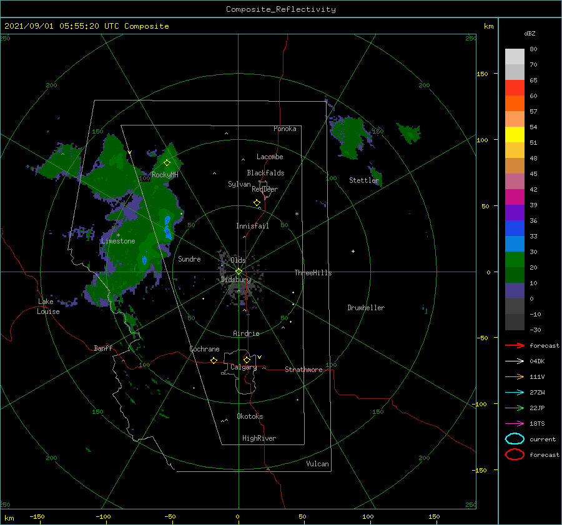Select the Strathmore label
The width and height of the screenshot is (562, 525).
click(x=303, y=370)
